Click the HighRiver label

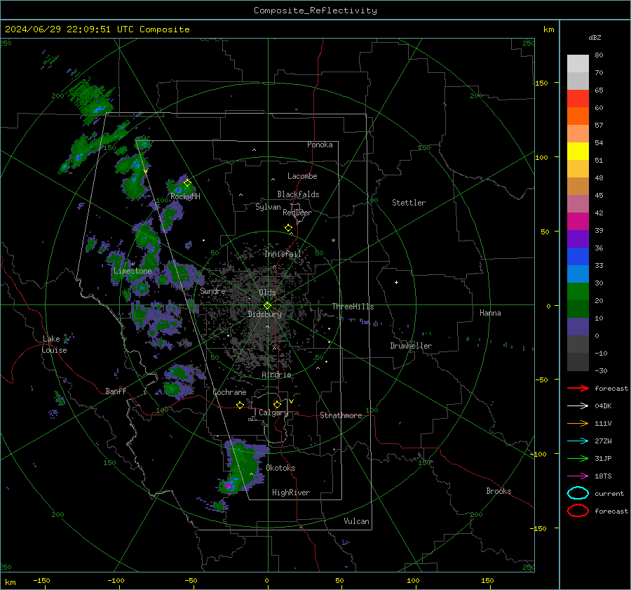(291, 492)
